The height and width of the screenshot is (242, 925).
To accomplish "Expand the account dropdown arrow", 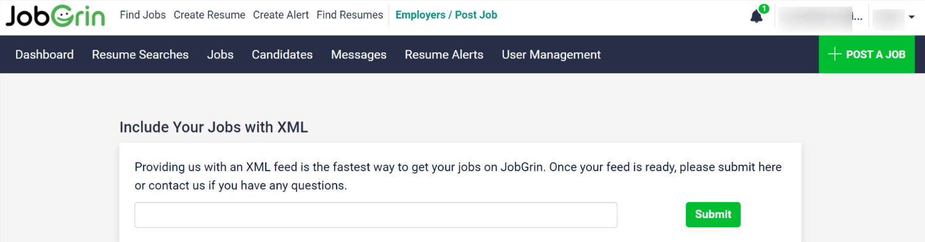I will coord(911,17).
